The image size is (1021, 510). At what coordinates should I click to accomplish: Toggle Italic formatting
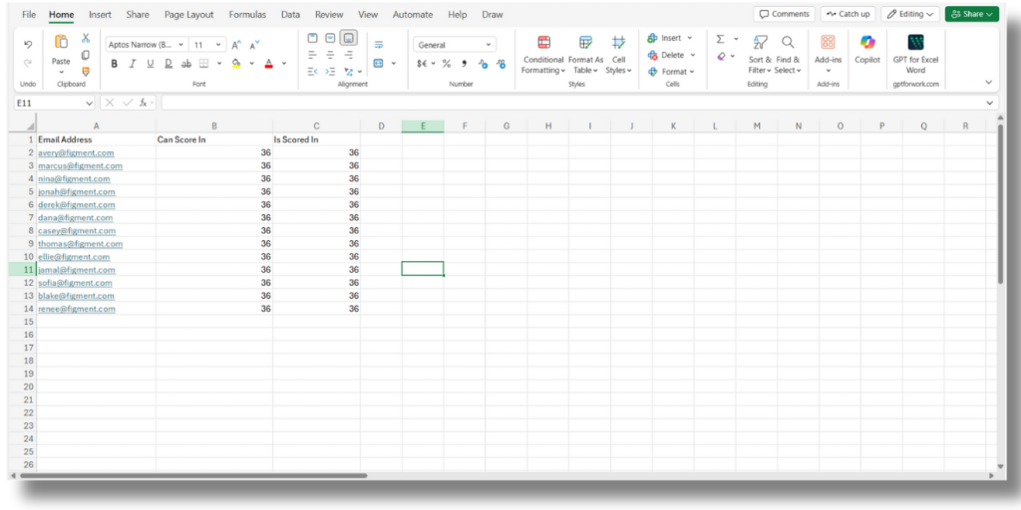coord(132,64)
